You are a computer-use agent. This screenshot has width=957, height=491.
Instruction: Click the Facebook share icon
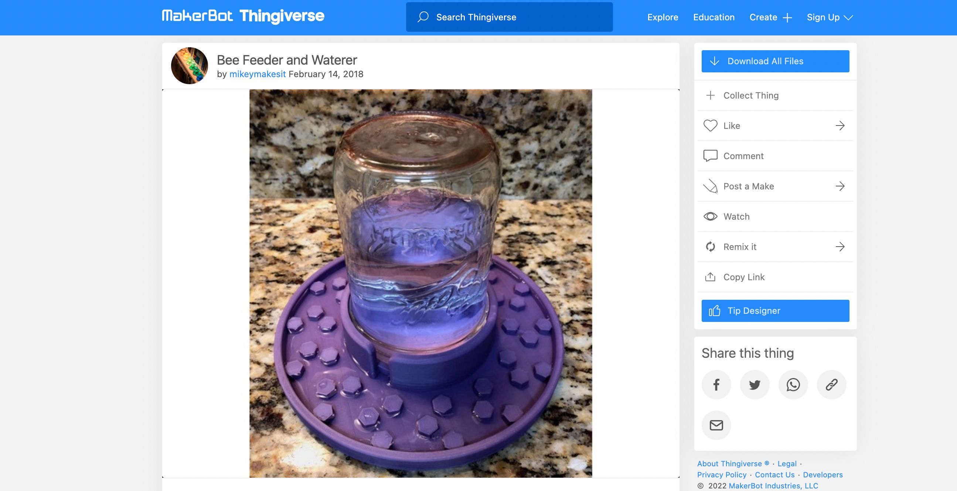pos(716,385)
